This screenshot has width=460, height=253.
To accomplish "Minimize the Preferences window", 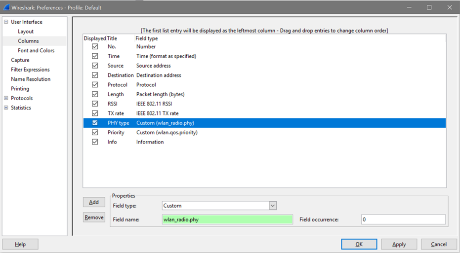I will pos(409,7).
